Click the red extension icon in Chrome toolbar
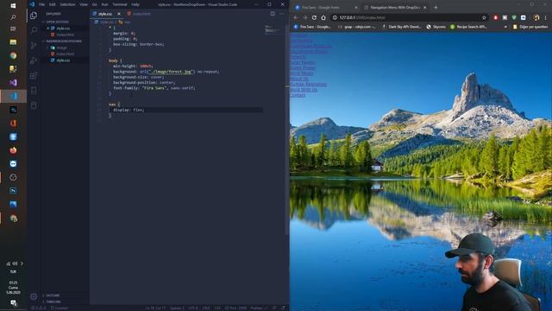The image size is (552, 311). 496,17
